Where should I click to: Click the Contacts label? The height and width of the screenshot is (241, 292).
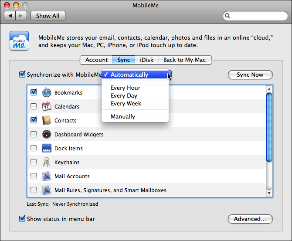click(65, 120)
